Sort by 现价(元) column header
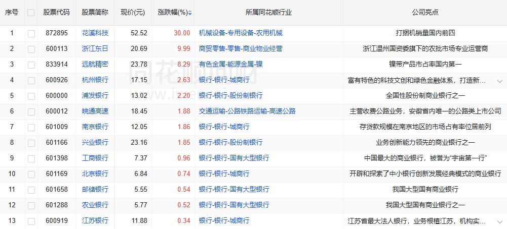The width and height of the screenshot is (507, 229). [x=133, y=13]
